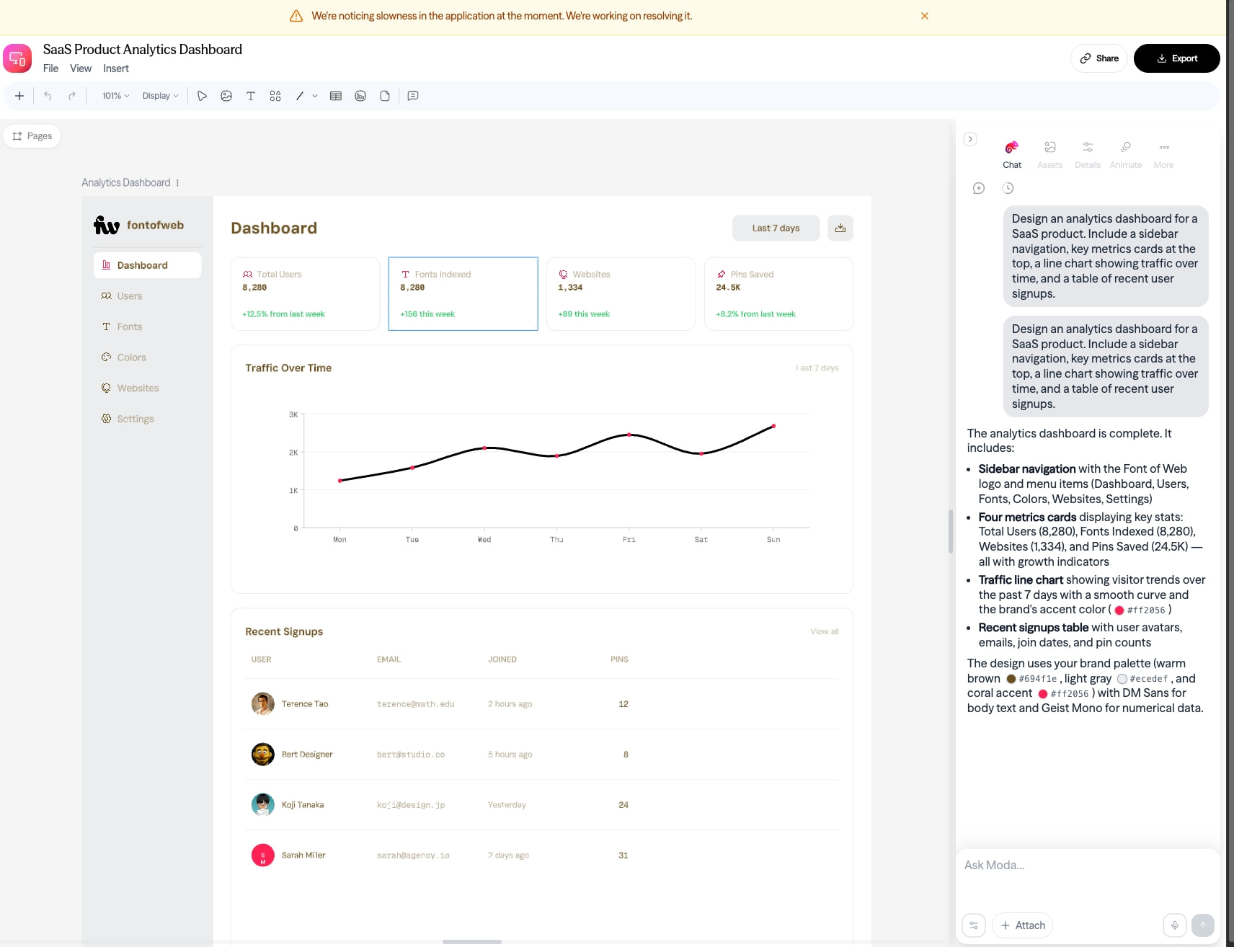
Task: Switch to the Chat tab
Action: [1012, 155]
